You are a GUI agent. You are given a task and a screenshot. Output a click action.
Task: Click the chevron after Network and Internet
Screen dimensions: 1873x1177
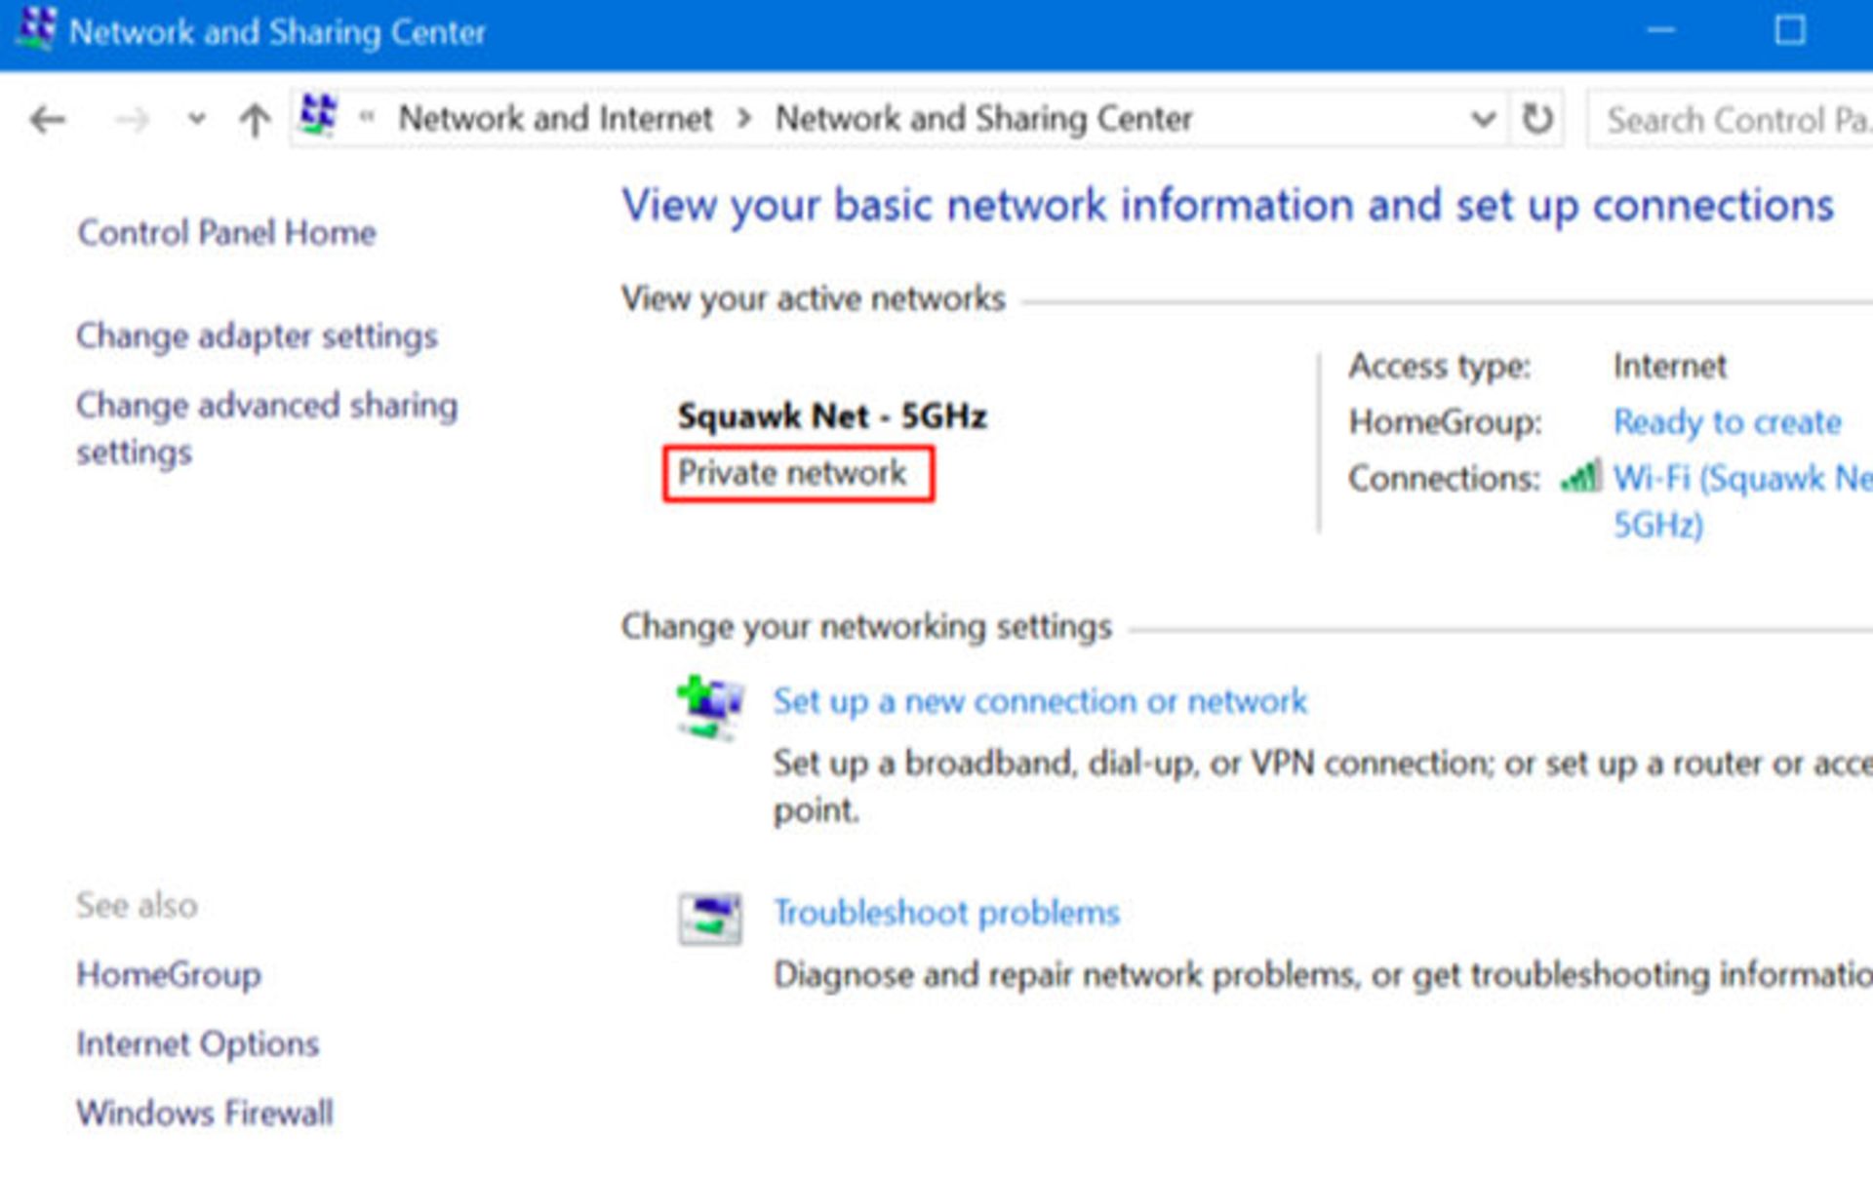point(744,119)
